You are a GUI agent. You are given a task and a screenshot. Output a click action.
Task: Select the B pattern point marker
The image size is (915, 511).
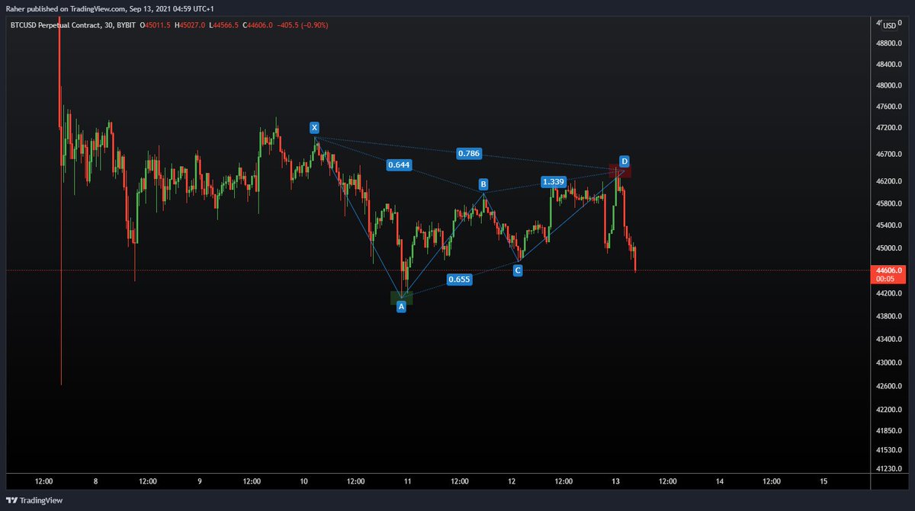click(483, 183)
